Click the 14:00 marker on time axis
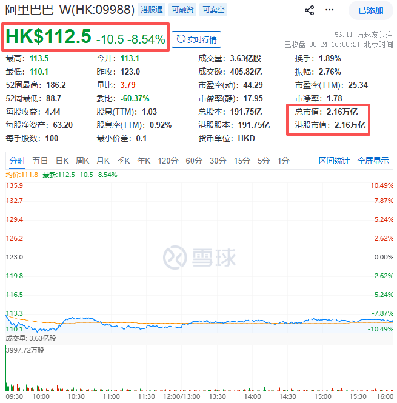This screenshot has width=397, height=403. [x=253, y=396]
